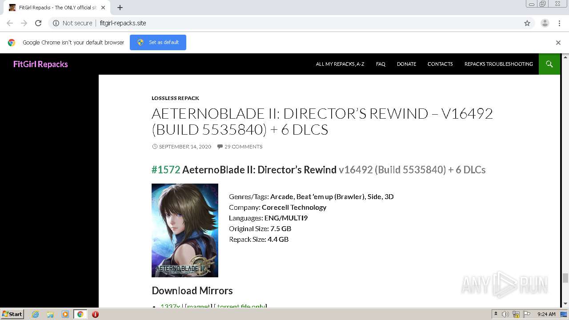
Task: Select the Chrome taskbar icon
Action: pyautogui.click(x=80, y=314)
